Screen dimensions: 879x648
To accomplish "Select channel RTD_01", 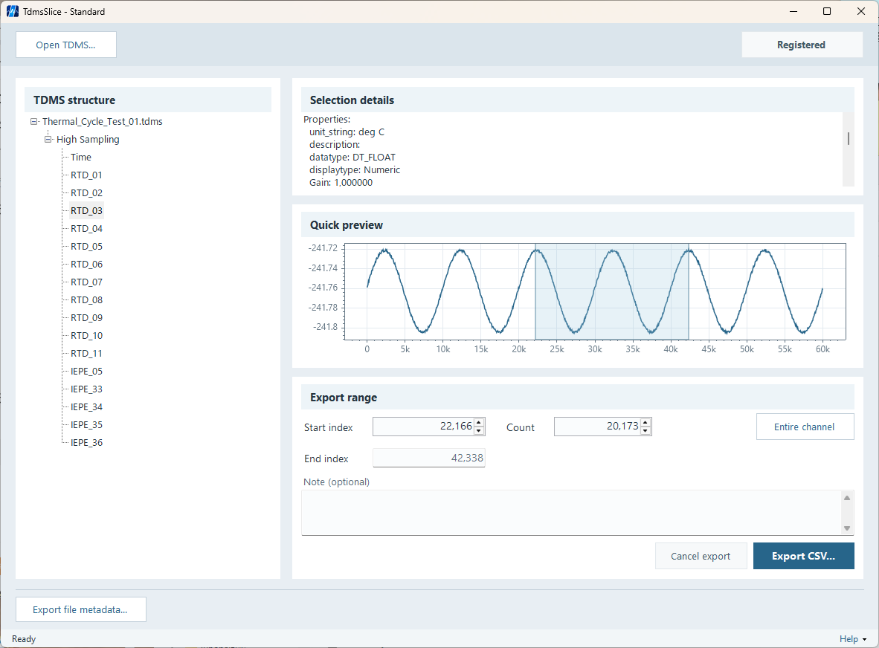I will (x=86, y=175).
